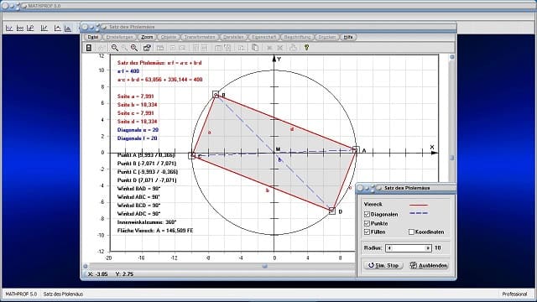Open the Zoom menu
The image size is (537, 302).
coord(147,37)
